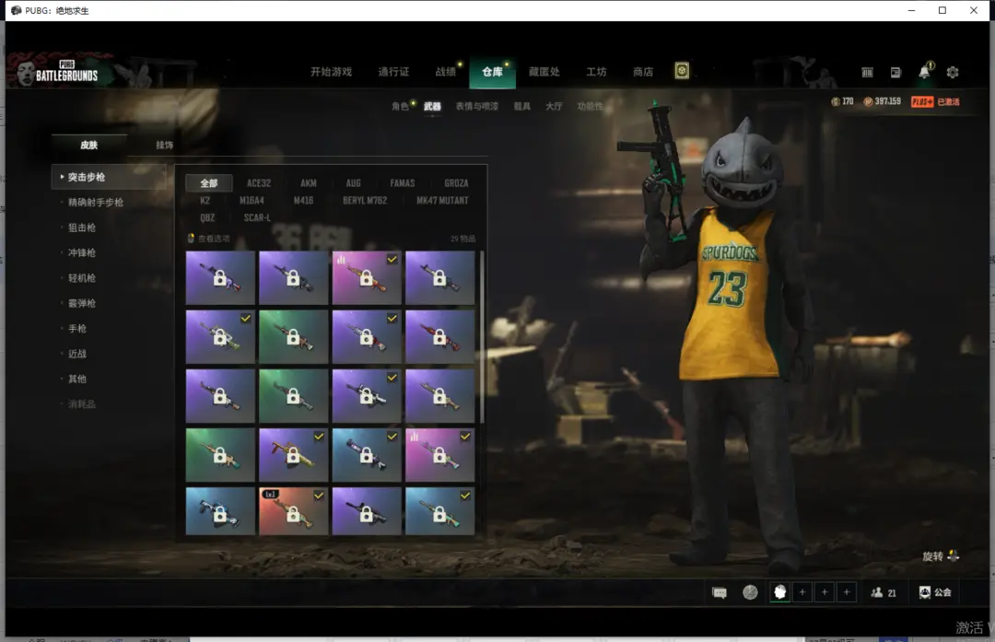Open the 藏匿处 tab
The image size is (995, 642).
544,72
